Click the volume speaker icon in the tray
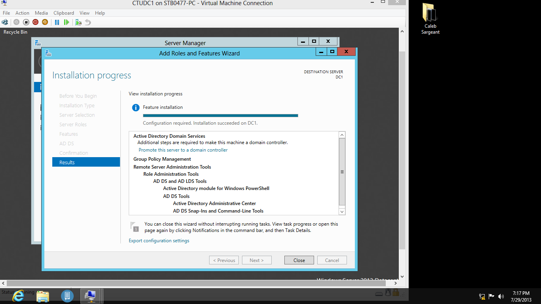The image size is (541, 304). pos(501,296)
